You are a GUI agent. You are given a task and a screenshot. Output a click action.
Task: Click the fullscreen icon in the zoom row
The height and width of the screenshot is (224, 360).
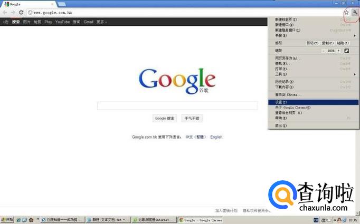click(x=346, y=51)
